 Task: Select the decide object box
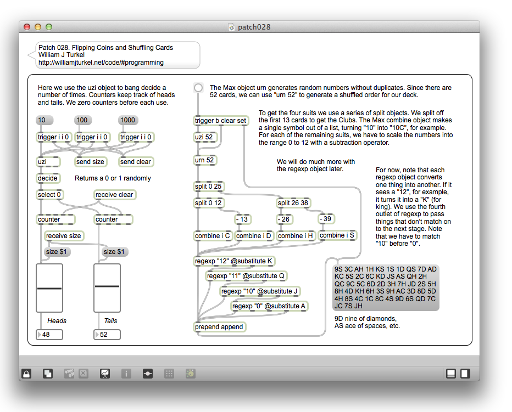point(48,178)
